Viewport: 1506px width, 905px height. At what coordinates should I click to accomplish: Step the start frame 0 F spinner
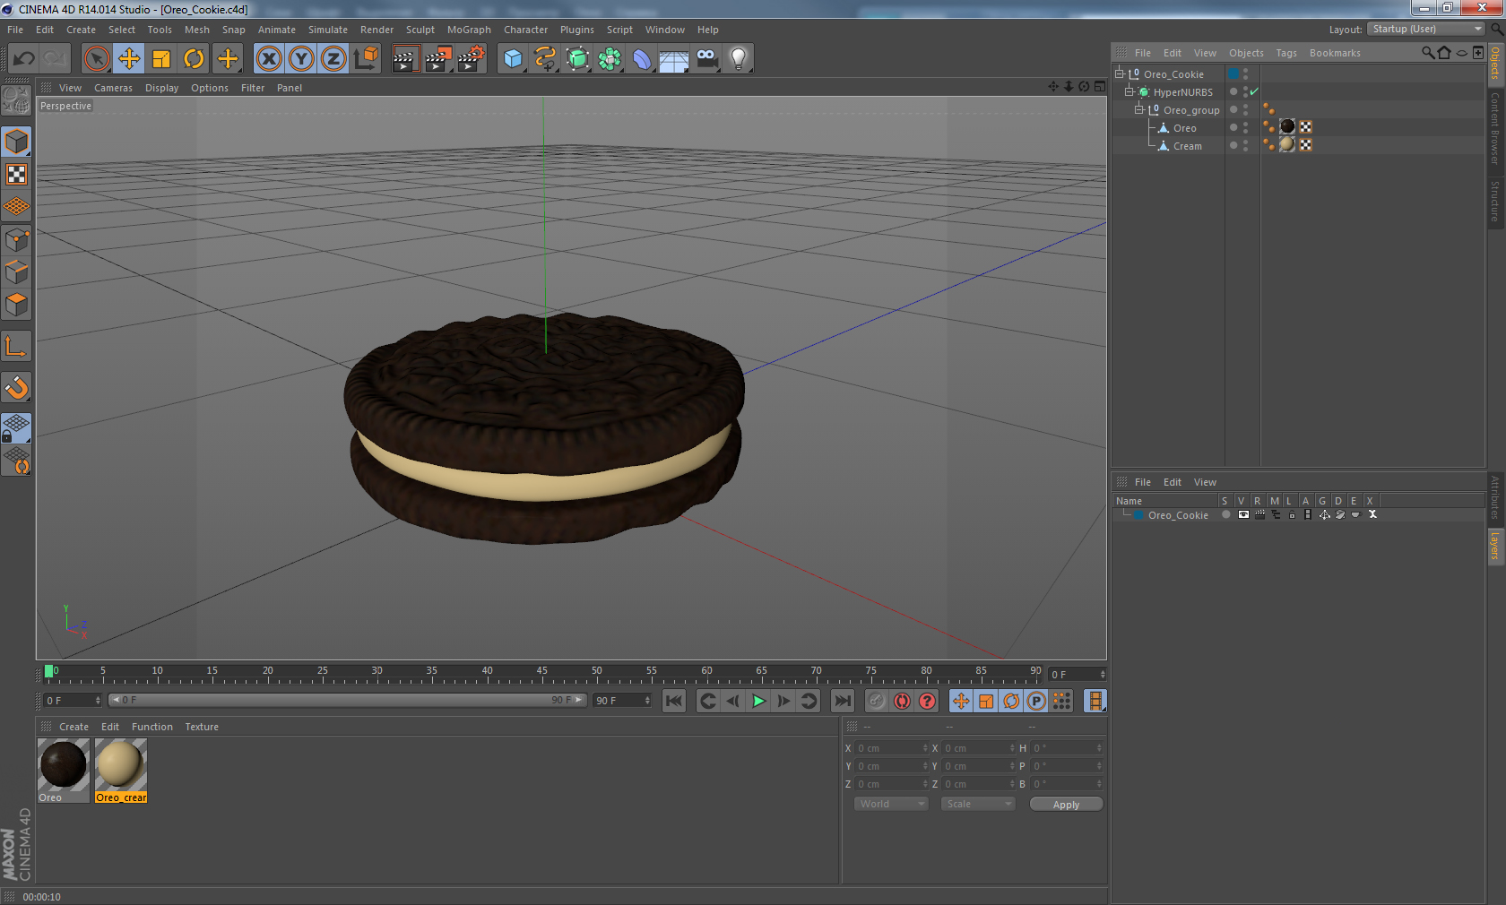point(98,701)
